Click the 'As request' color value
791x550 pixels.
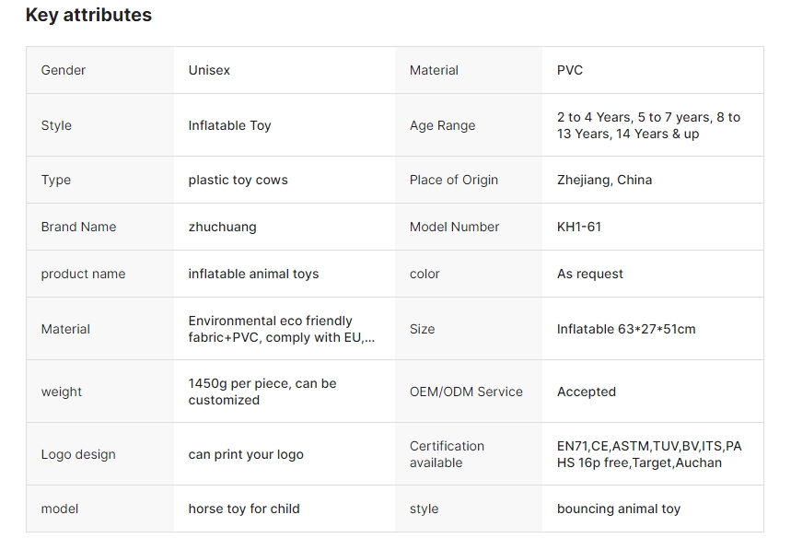pyautogui.click(x=590, y=274)
